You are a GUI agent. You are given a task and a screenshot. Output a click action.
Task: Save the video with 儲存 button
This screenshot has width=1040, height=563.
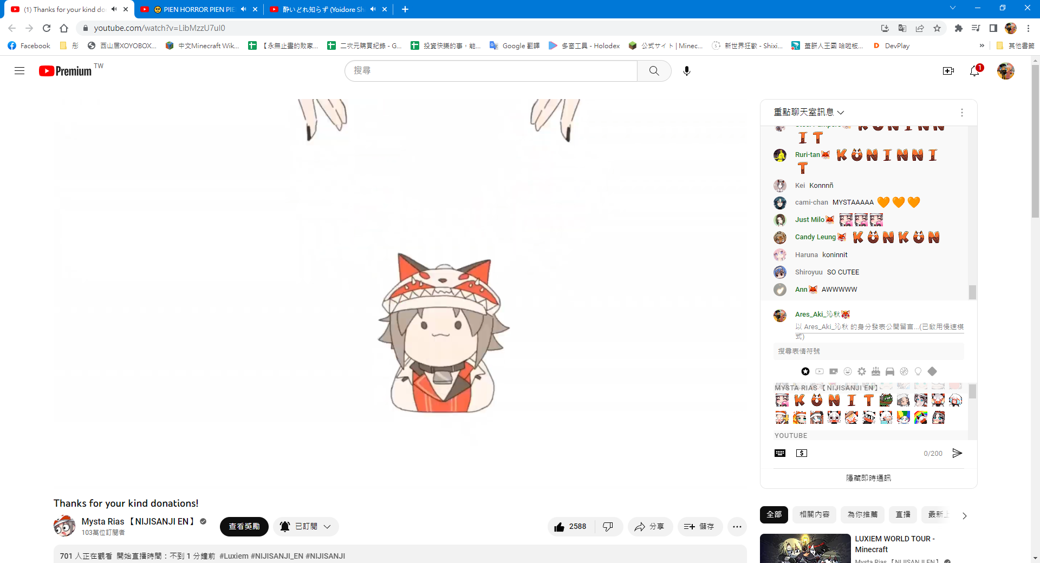[700, 527]
